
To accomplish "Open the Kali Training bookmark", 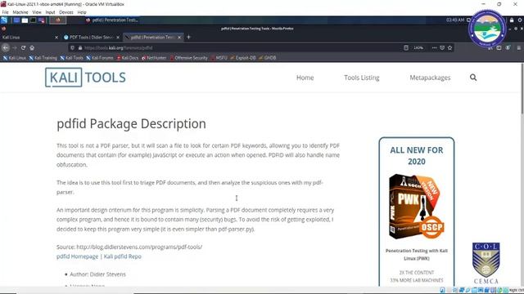I will (x=43, y=58).
